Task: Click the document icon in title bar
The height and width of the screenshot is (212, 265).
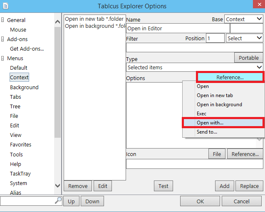Action: pos(5,6)
